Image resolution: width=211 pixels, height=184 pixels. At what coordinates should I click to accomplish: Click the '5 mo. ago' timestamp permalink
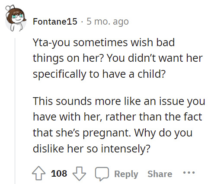tap(108, 22)
